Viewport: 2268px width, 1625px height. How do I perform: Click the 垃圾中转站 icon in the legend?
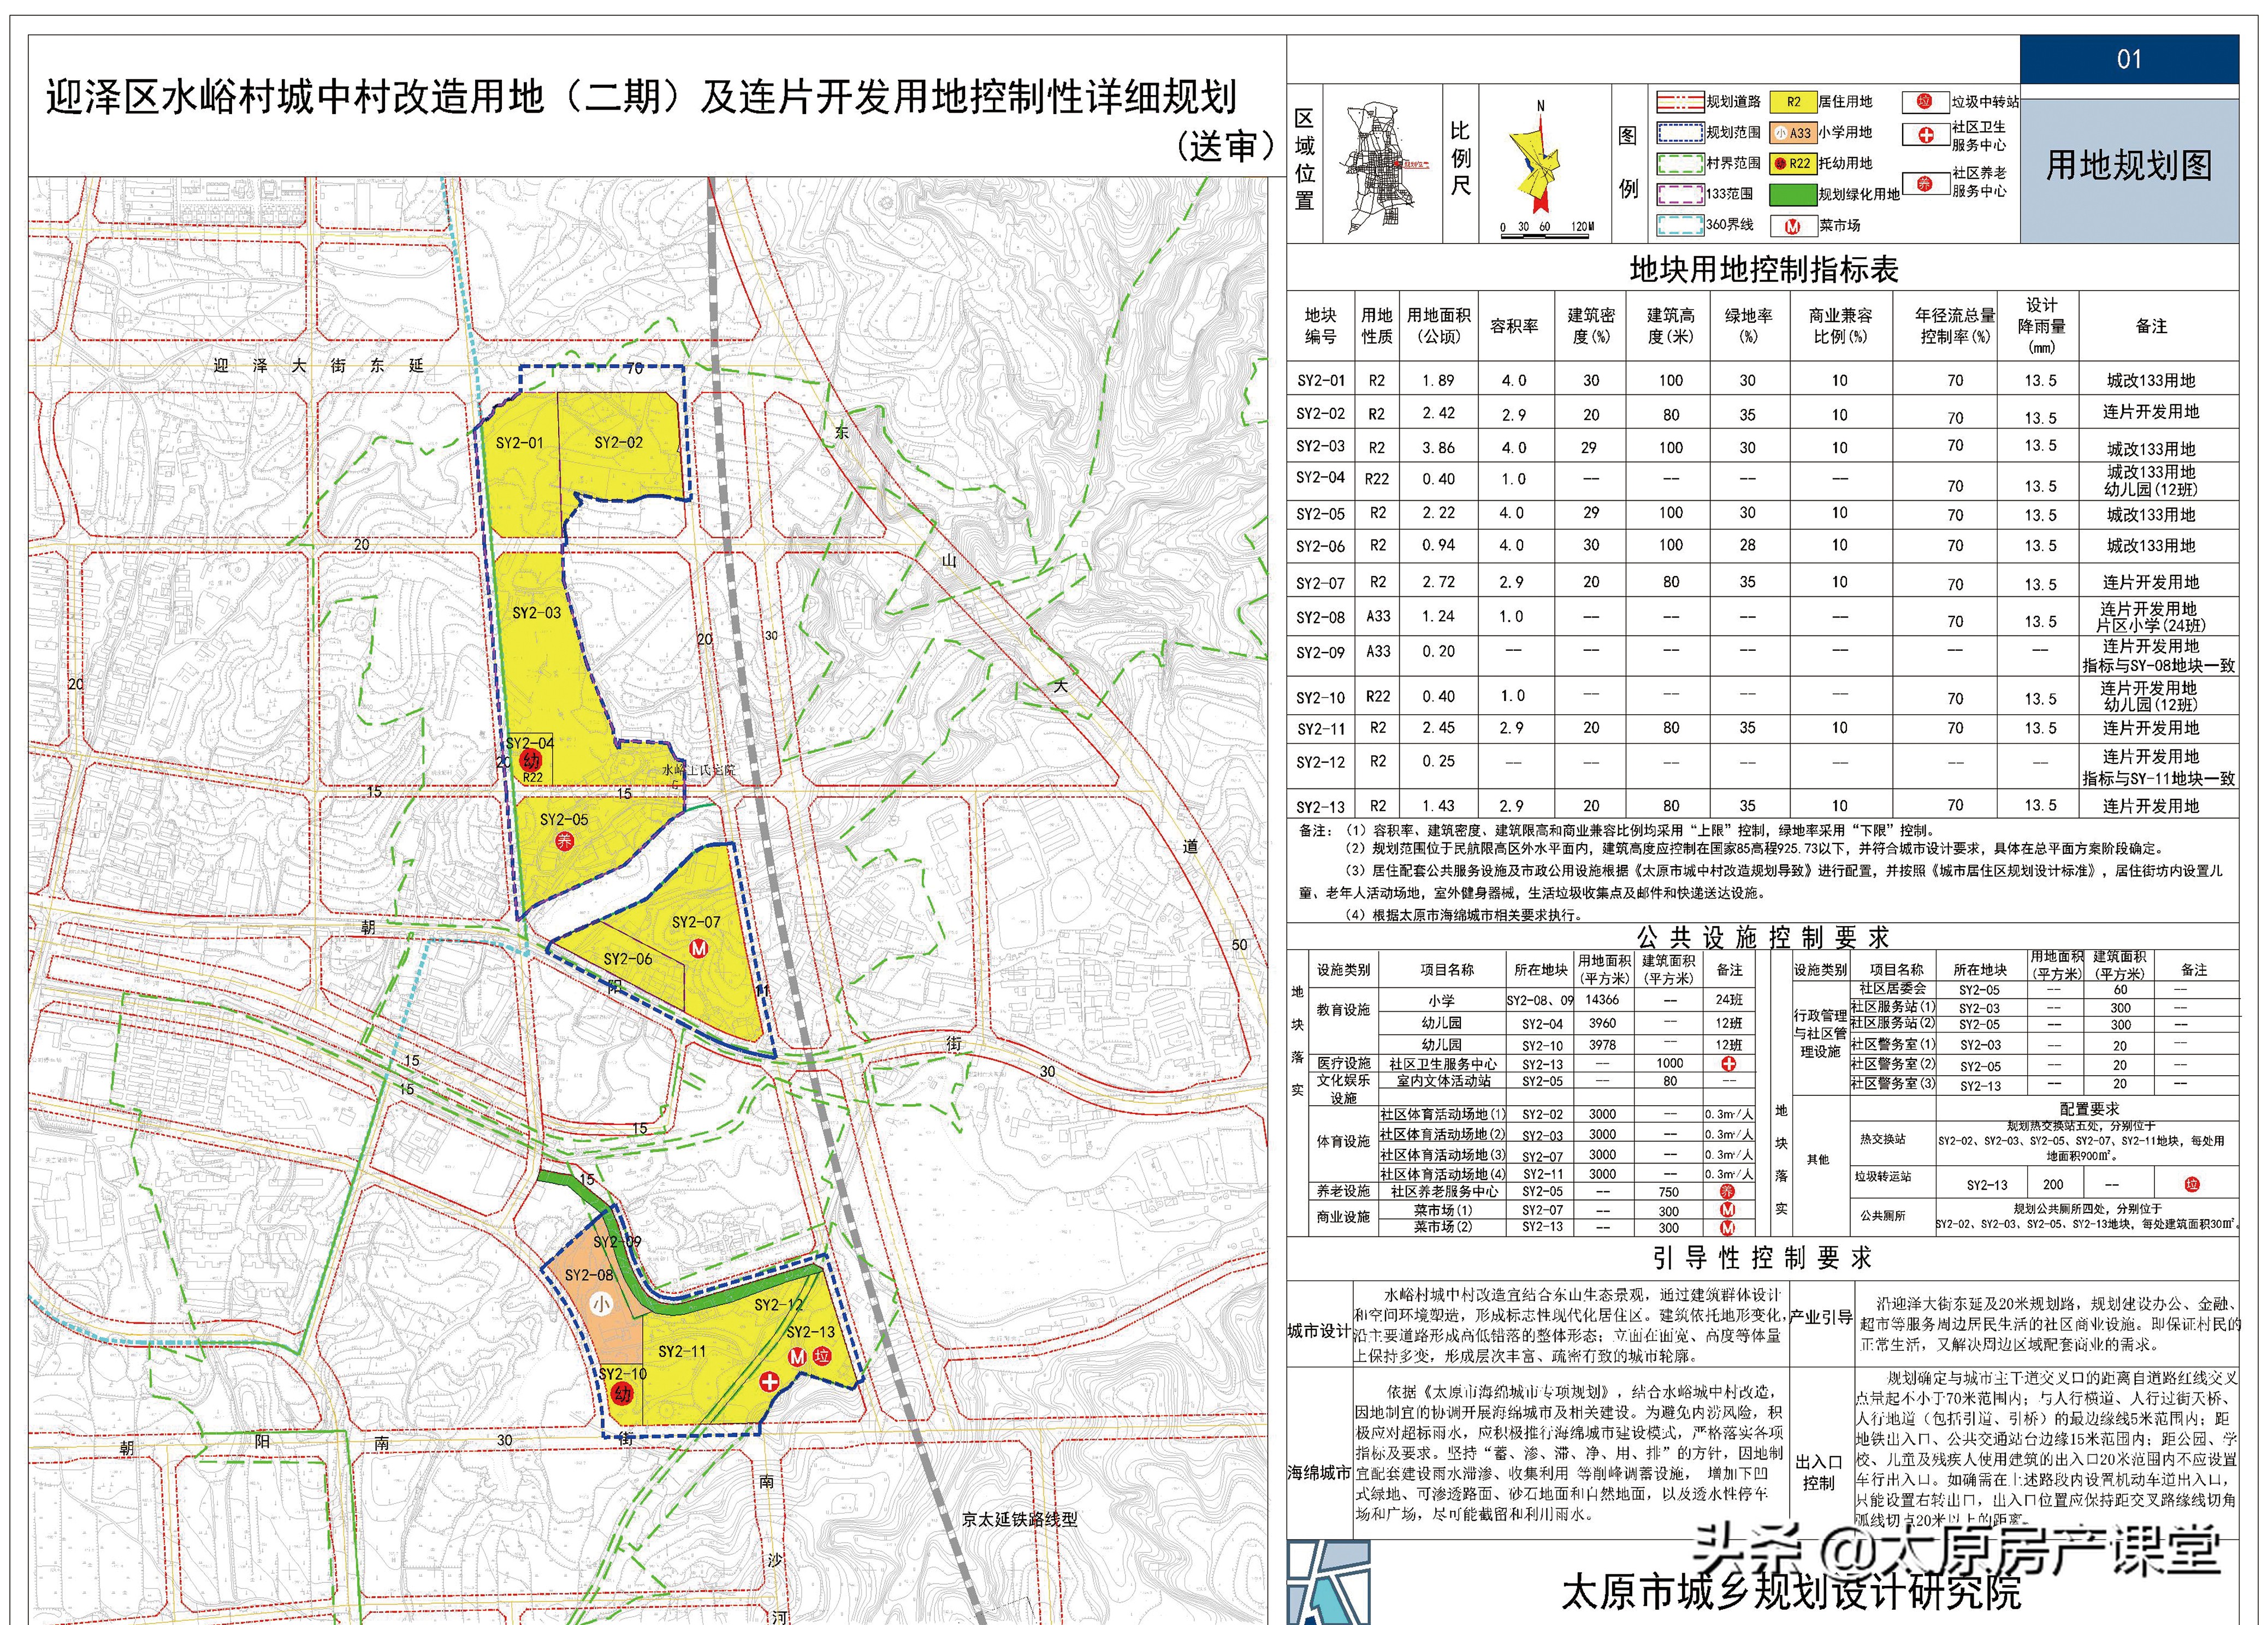(1924, 102)
